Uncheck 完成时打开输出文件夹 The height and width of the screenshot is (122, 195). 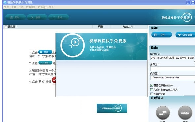152,90
